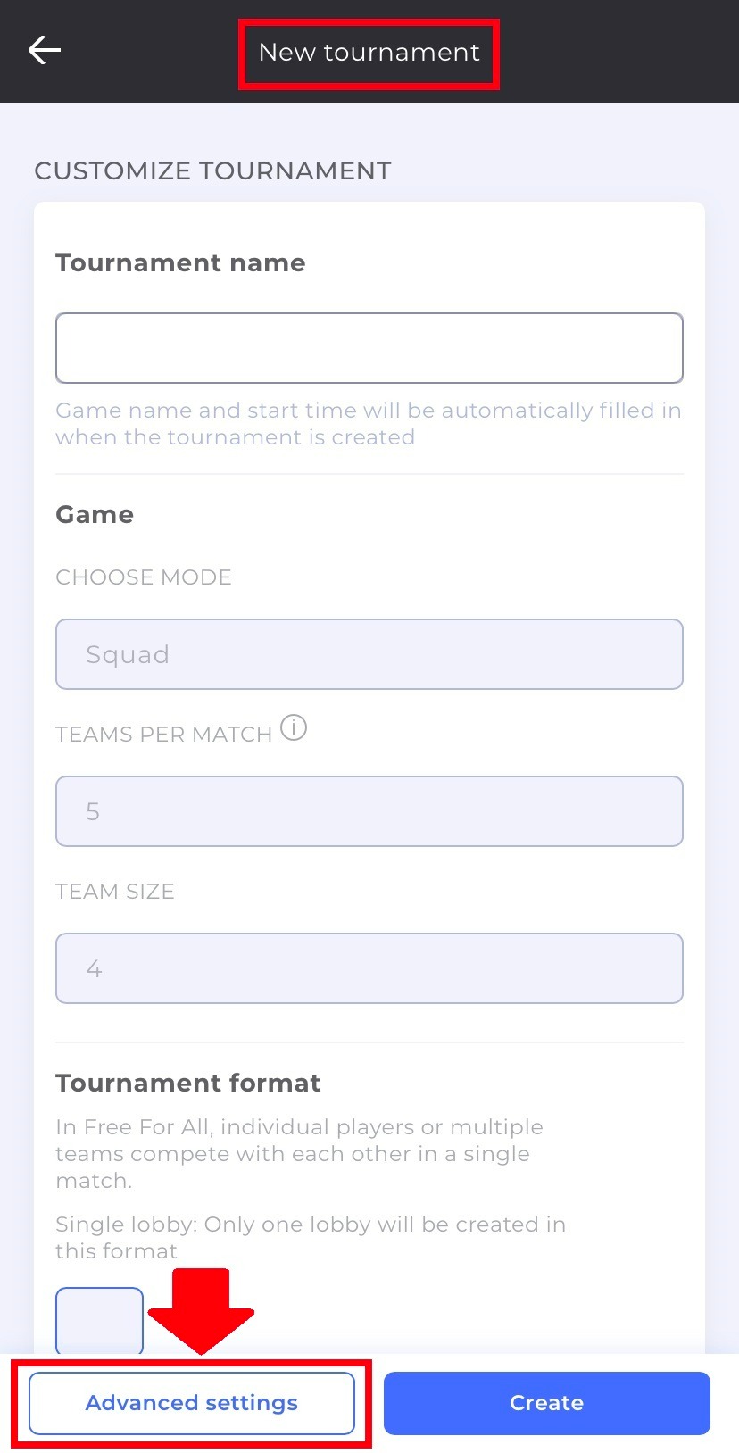This screenshot has height=1453, width=739.
Task: Click the auto-filled game name helper text
Action: pos(369,423)
